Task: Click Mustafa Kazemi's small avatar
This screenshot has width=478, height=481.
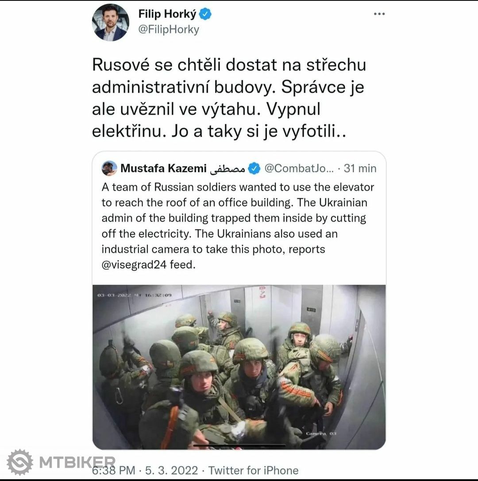Action: click(x=109, y=168)
